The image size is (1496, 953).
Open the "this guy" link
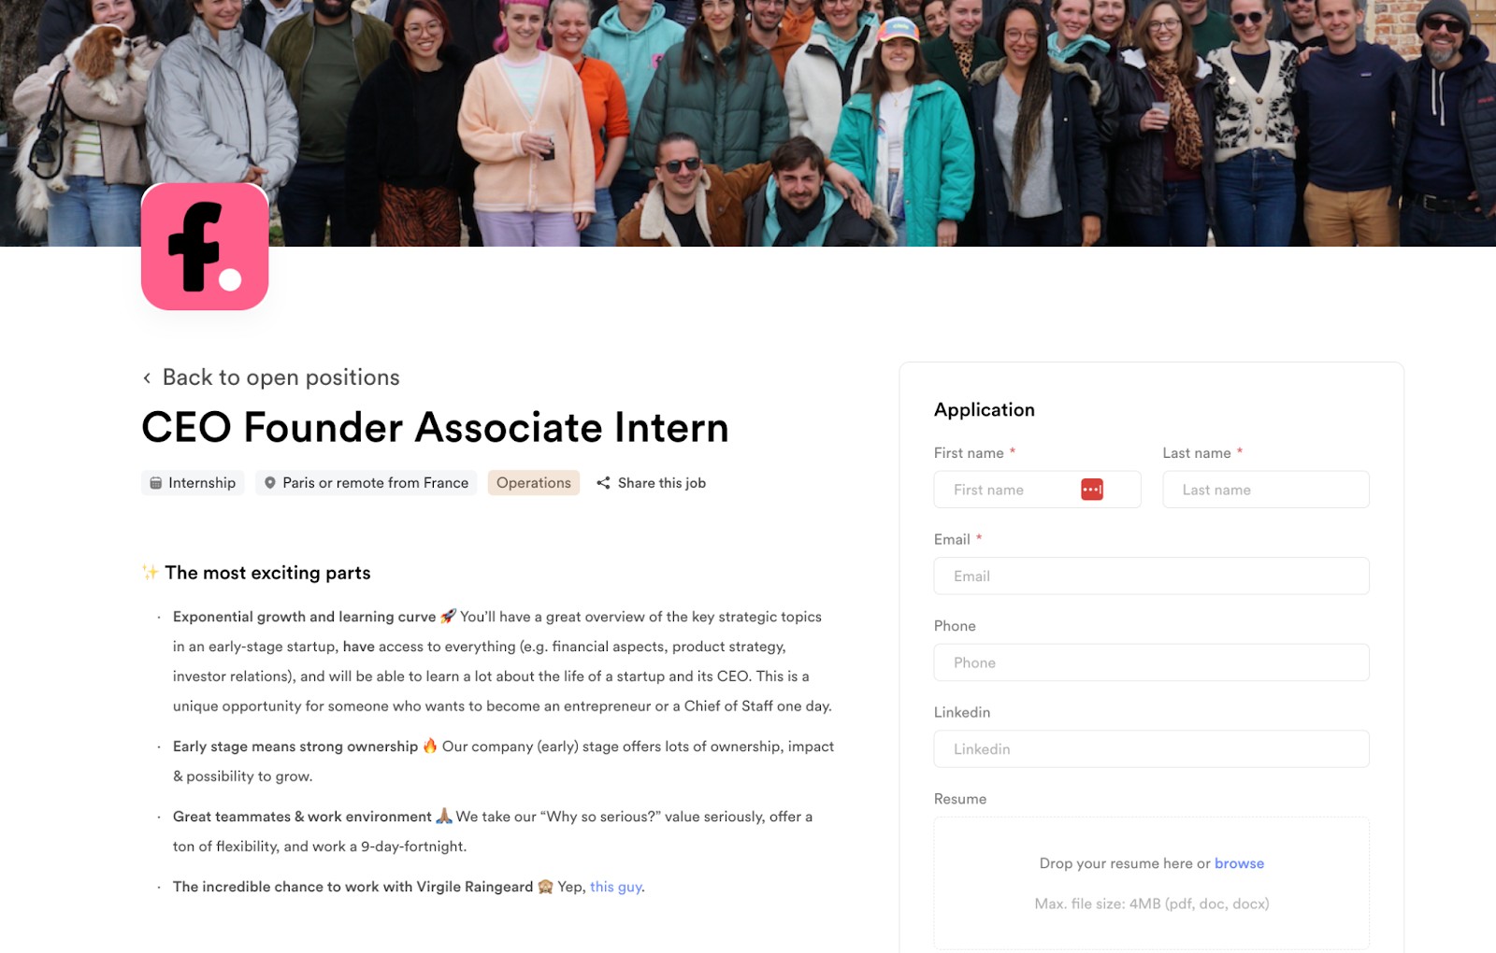tap(616, 887)
